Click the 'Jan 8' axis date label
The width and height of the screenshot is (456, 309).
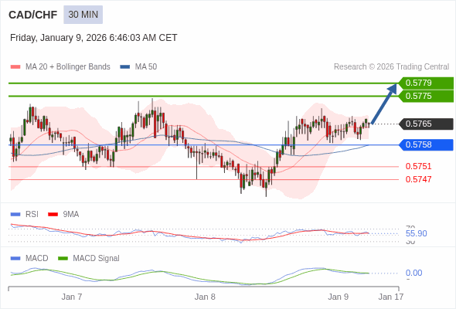205,297
